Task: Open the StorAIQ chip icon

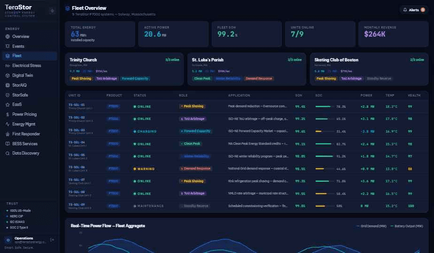Action: coord(8,85)
